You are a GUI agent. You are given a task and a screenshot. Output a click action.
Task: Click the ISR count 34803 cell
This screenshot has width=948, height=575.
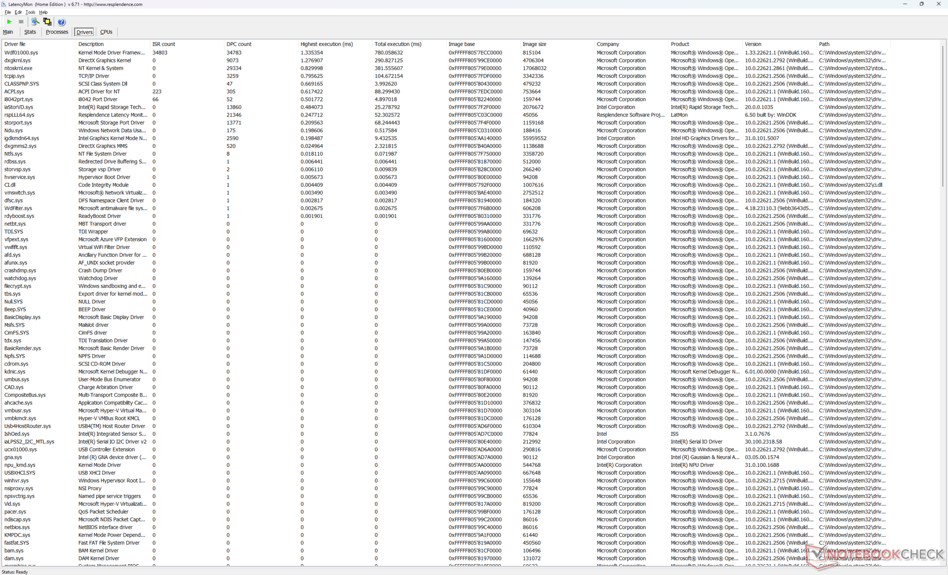pos(159,52)
